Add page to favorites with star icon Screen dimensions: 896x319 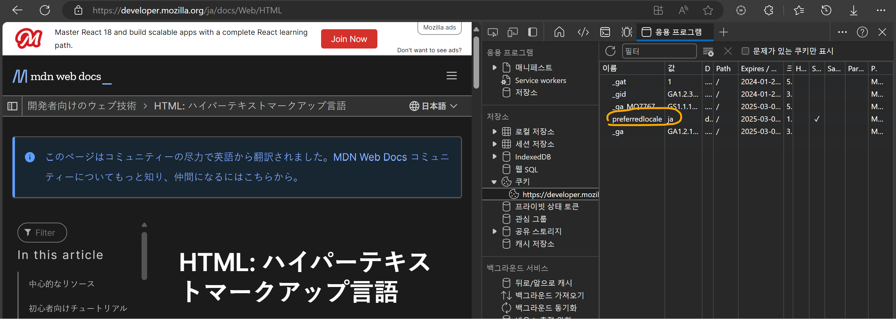[708, 11]
